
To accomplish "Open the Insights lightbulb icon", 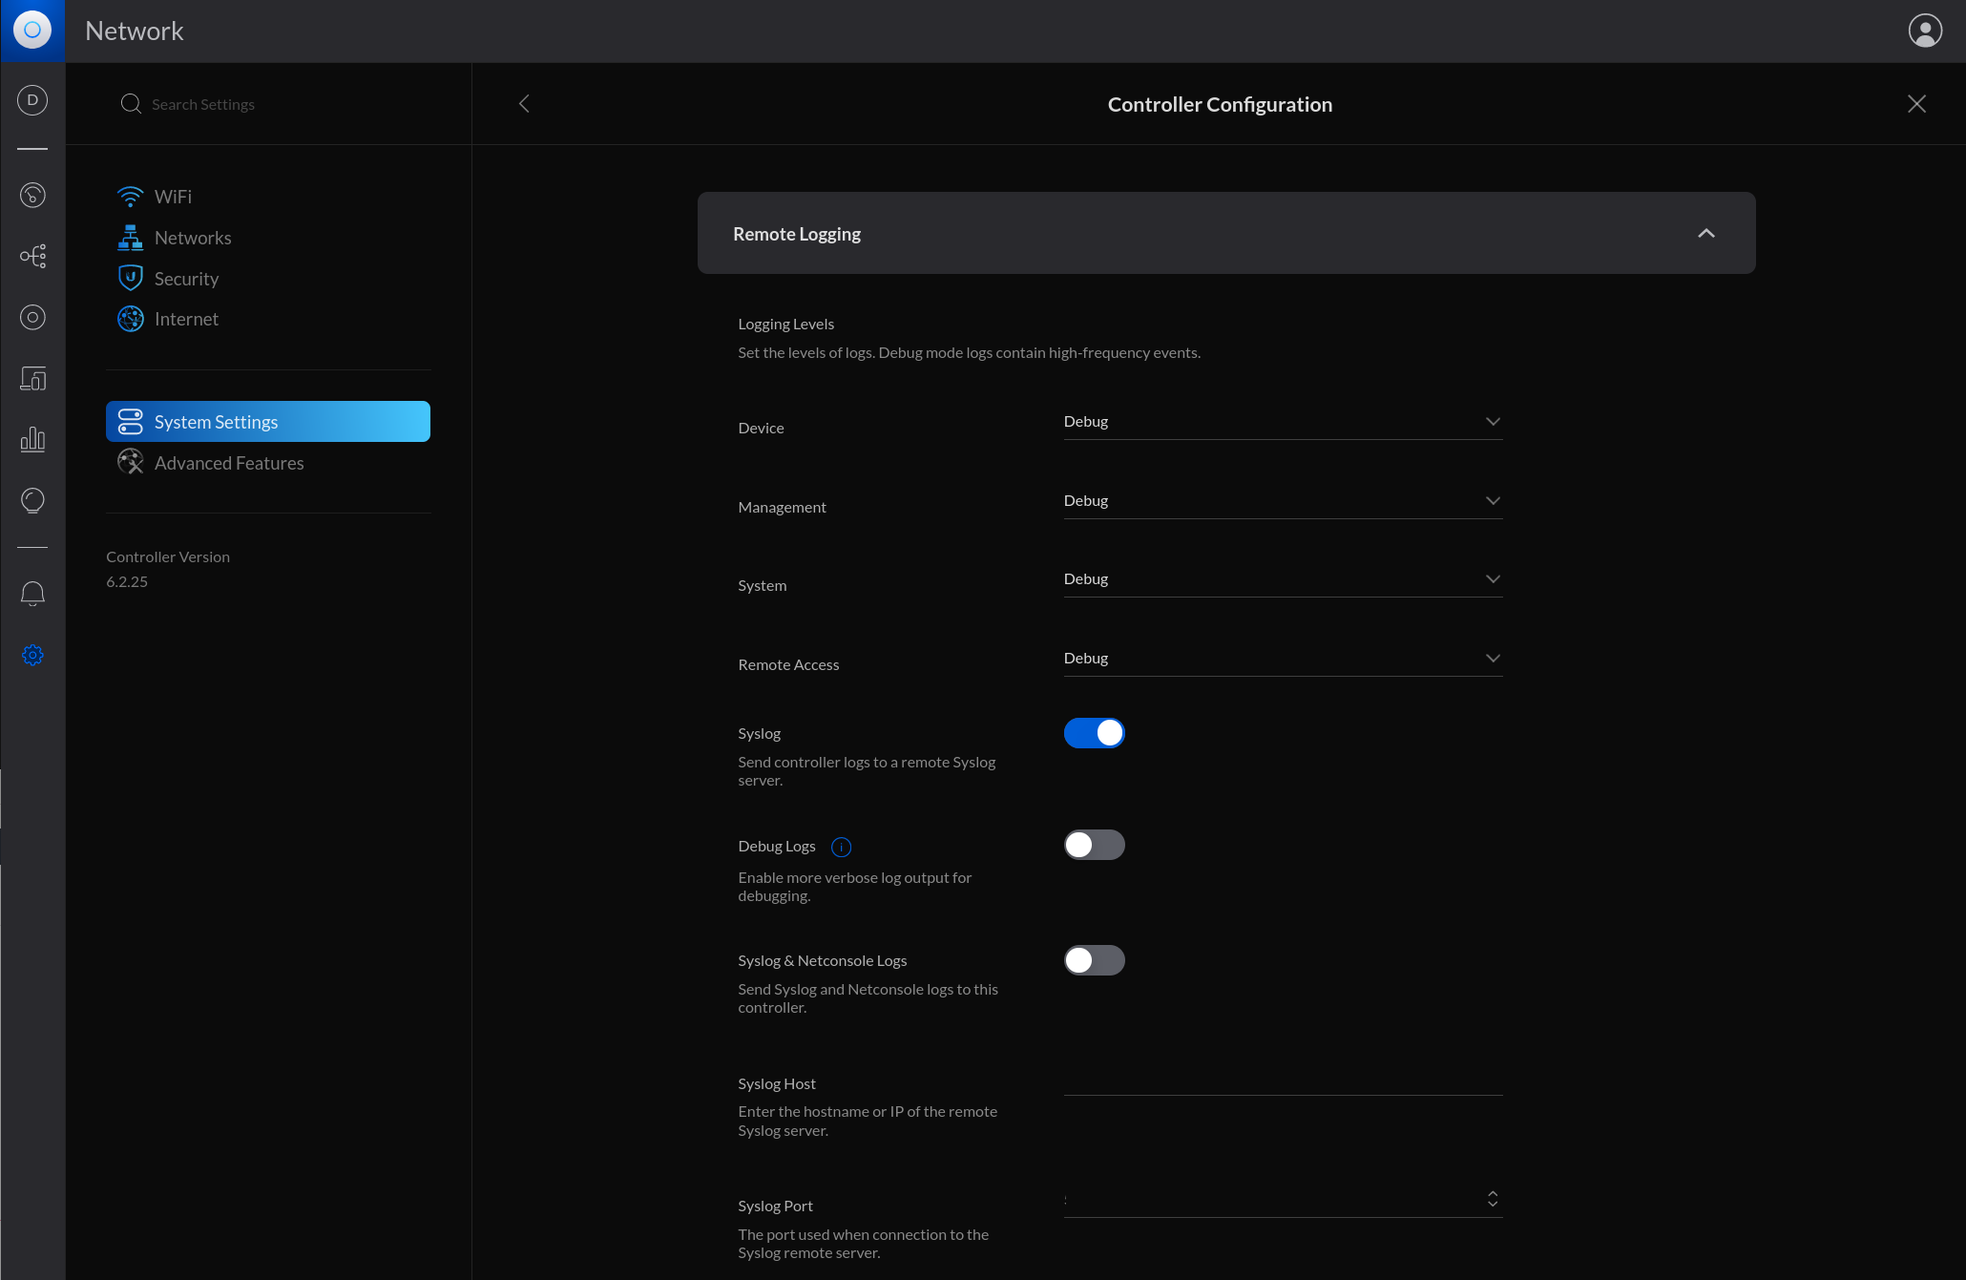I will pyautogui.click(x=32, y=500).
